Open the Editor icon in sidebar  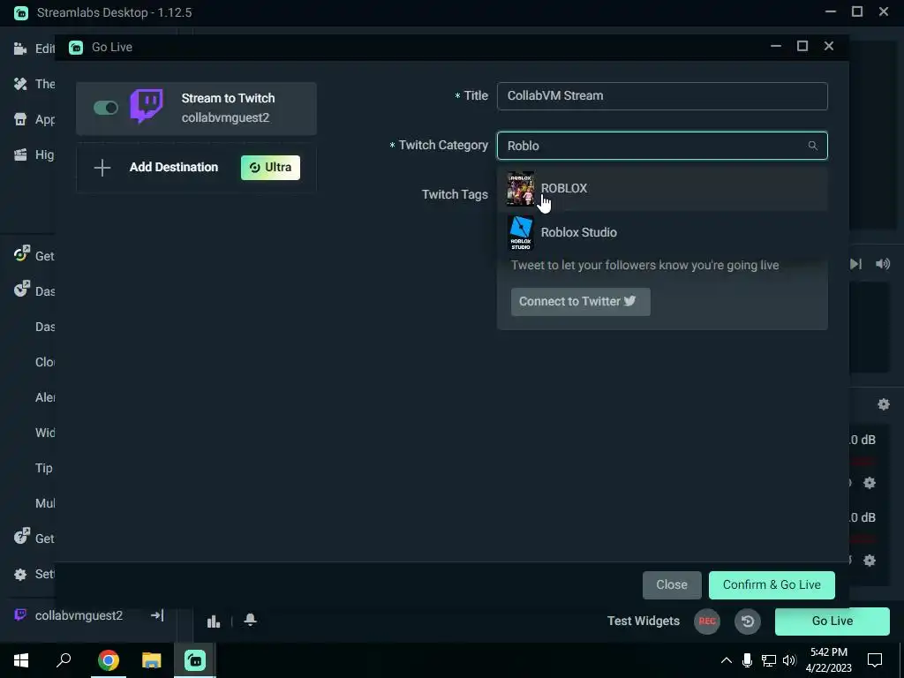pos(20,49)
